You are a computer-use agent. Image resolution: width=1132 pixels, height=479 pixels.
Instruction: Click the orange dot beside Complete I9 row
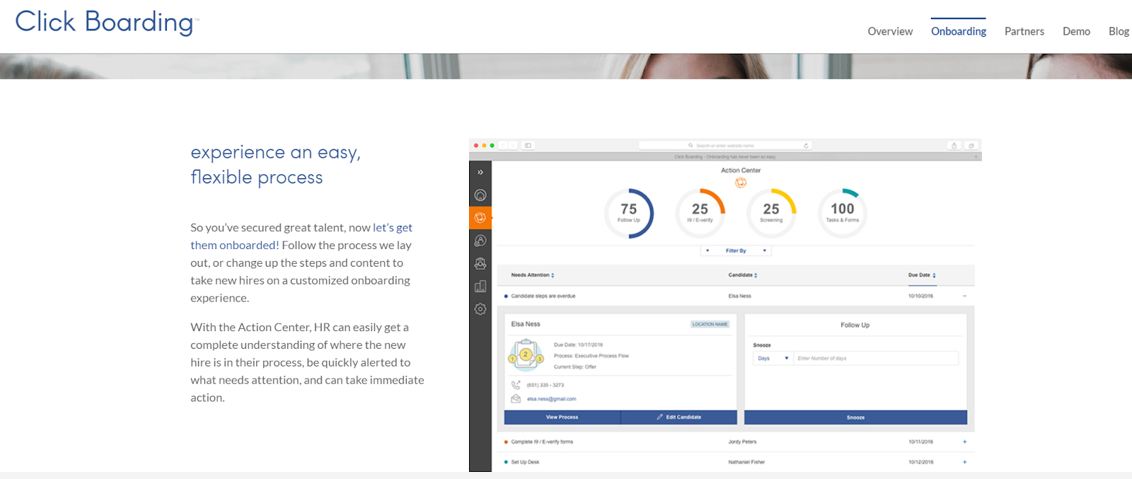[506, 442]
